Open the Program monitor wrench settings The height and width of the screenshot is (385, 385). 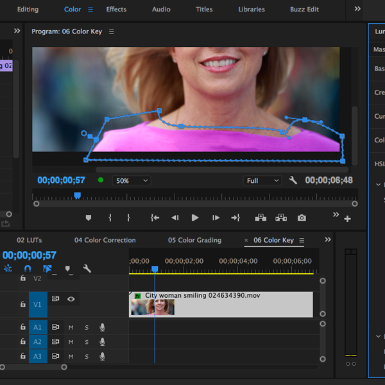(293, 181)
